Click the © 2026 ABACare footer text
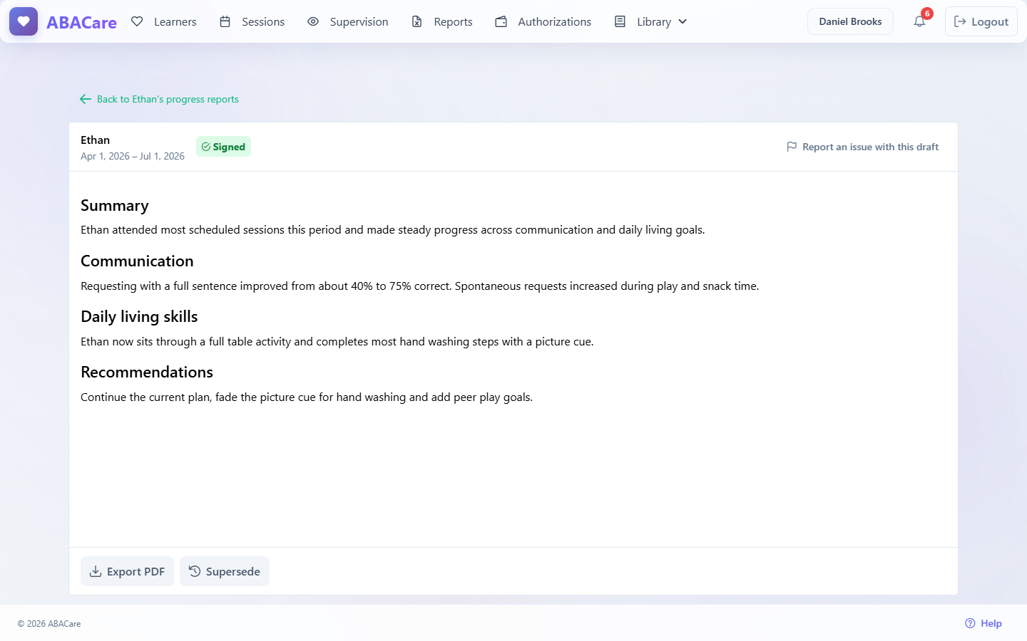The height and width of the screenshot is (641, 1027). coord(49,623)
